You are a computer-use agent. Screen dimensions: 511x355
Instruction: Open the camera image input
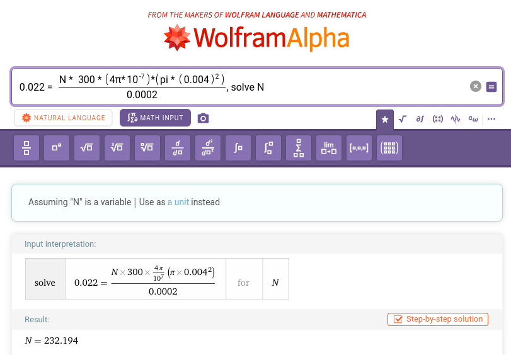[x=203, y=118]
